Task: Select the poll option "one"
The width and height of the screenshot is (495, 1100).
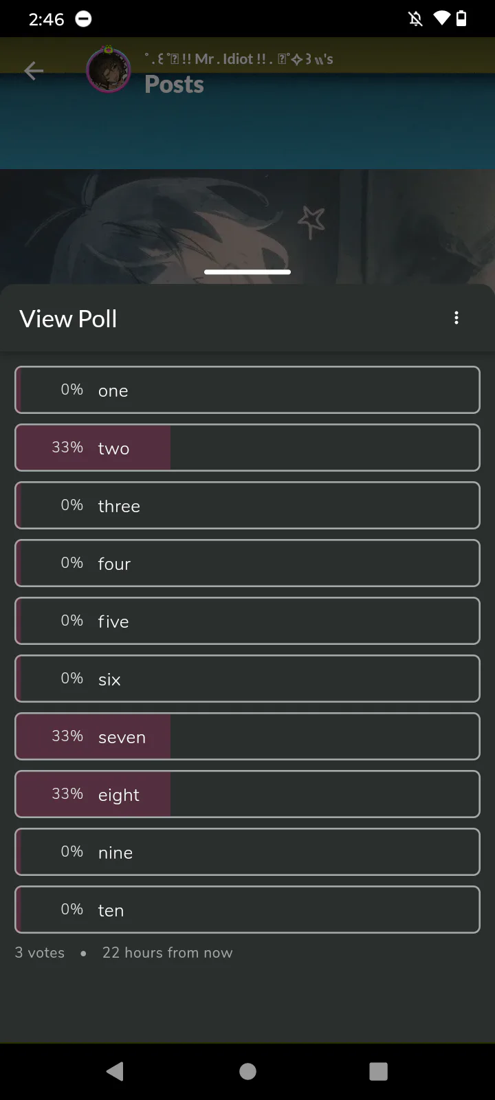Action: tap(247, 390)
